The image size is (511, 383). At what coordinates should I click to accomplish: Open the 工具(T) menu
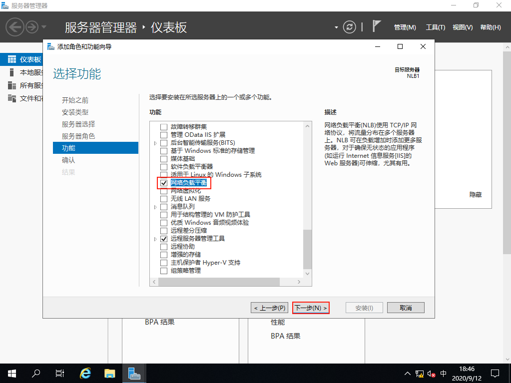[436, 27]
